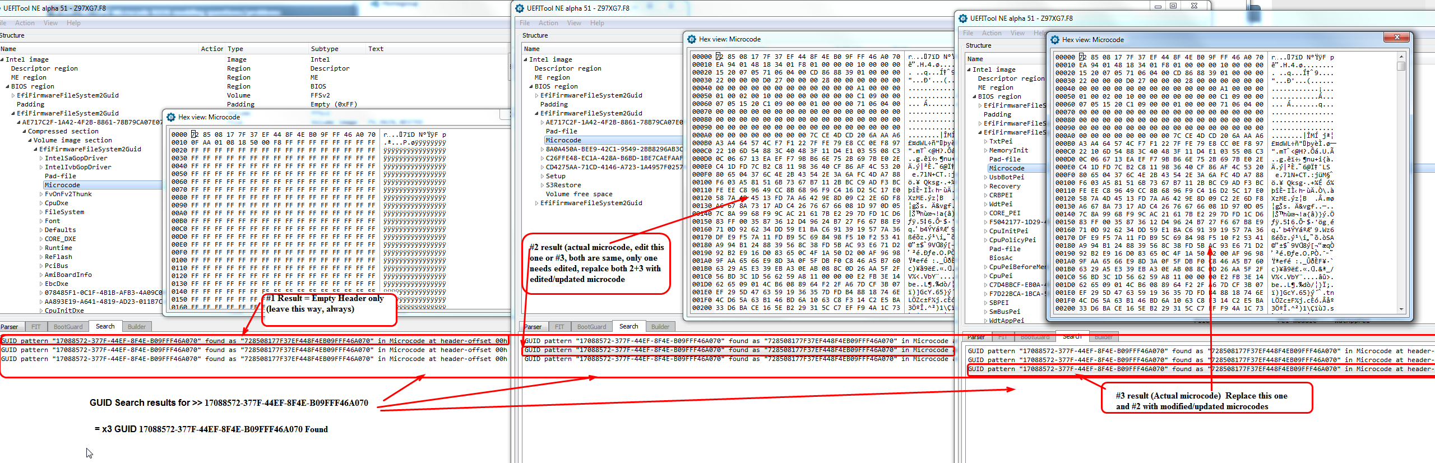1435x463 pixels.
Task: Select 'Empty (0xFF)' subtype cell in left window
Action: [x=334, y=104]
